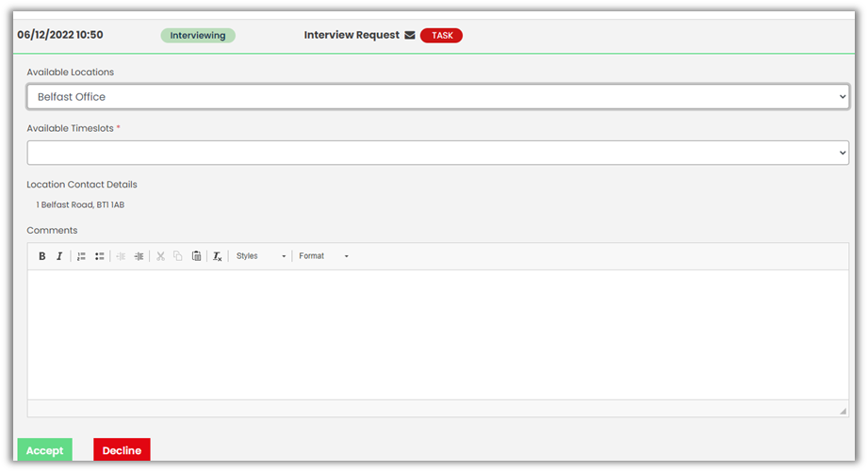Remove formatting from comment text
Screen dimensions: 868x472
coord(218,256)
